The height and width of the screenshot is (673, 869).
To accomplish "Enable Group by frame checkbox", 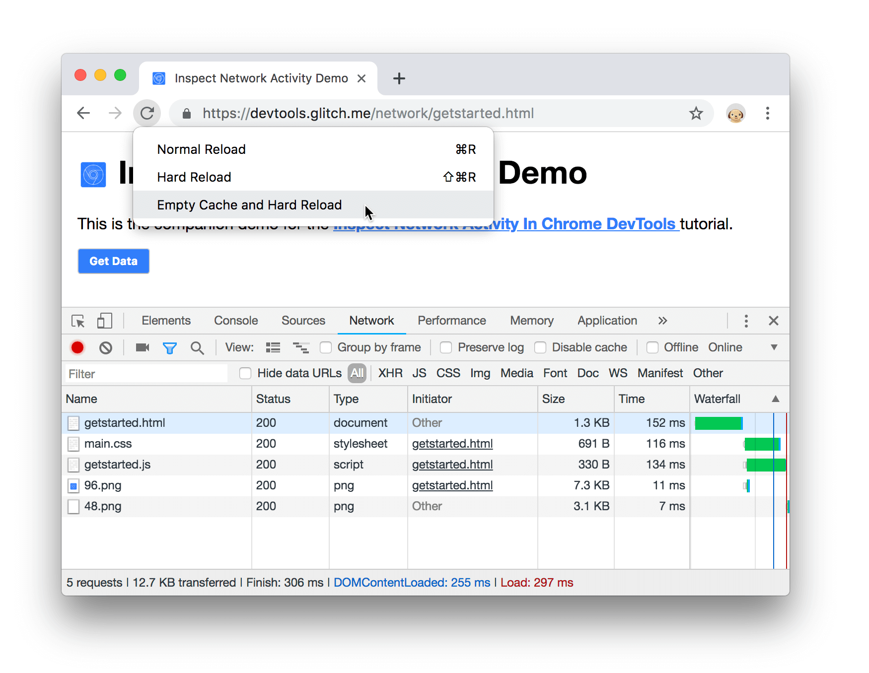I will pos(326,347).
